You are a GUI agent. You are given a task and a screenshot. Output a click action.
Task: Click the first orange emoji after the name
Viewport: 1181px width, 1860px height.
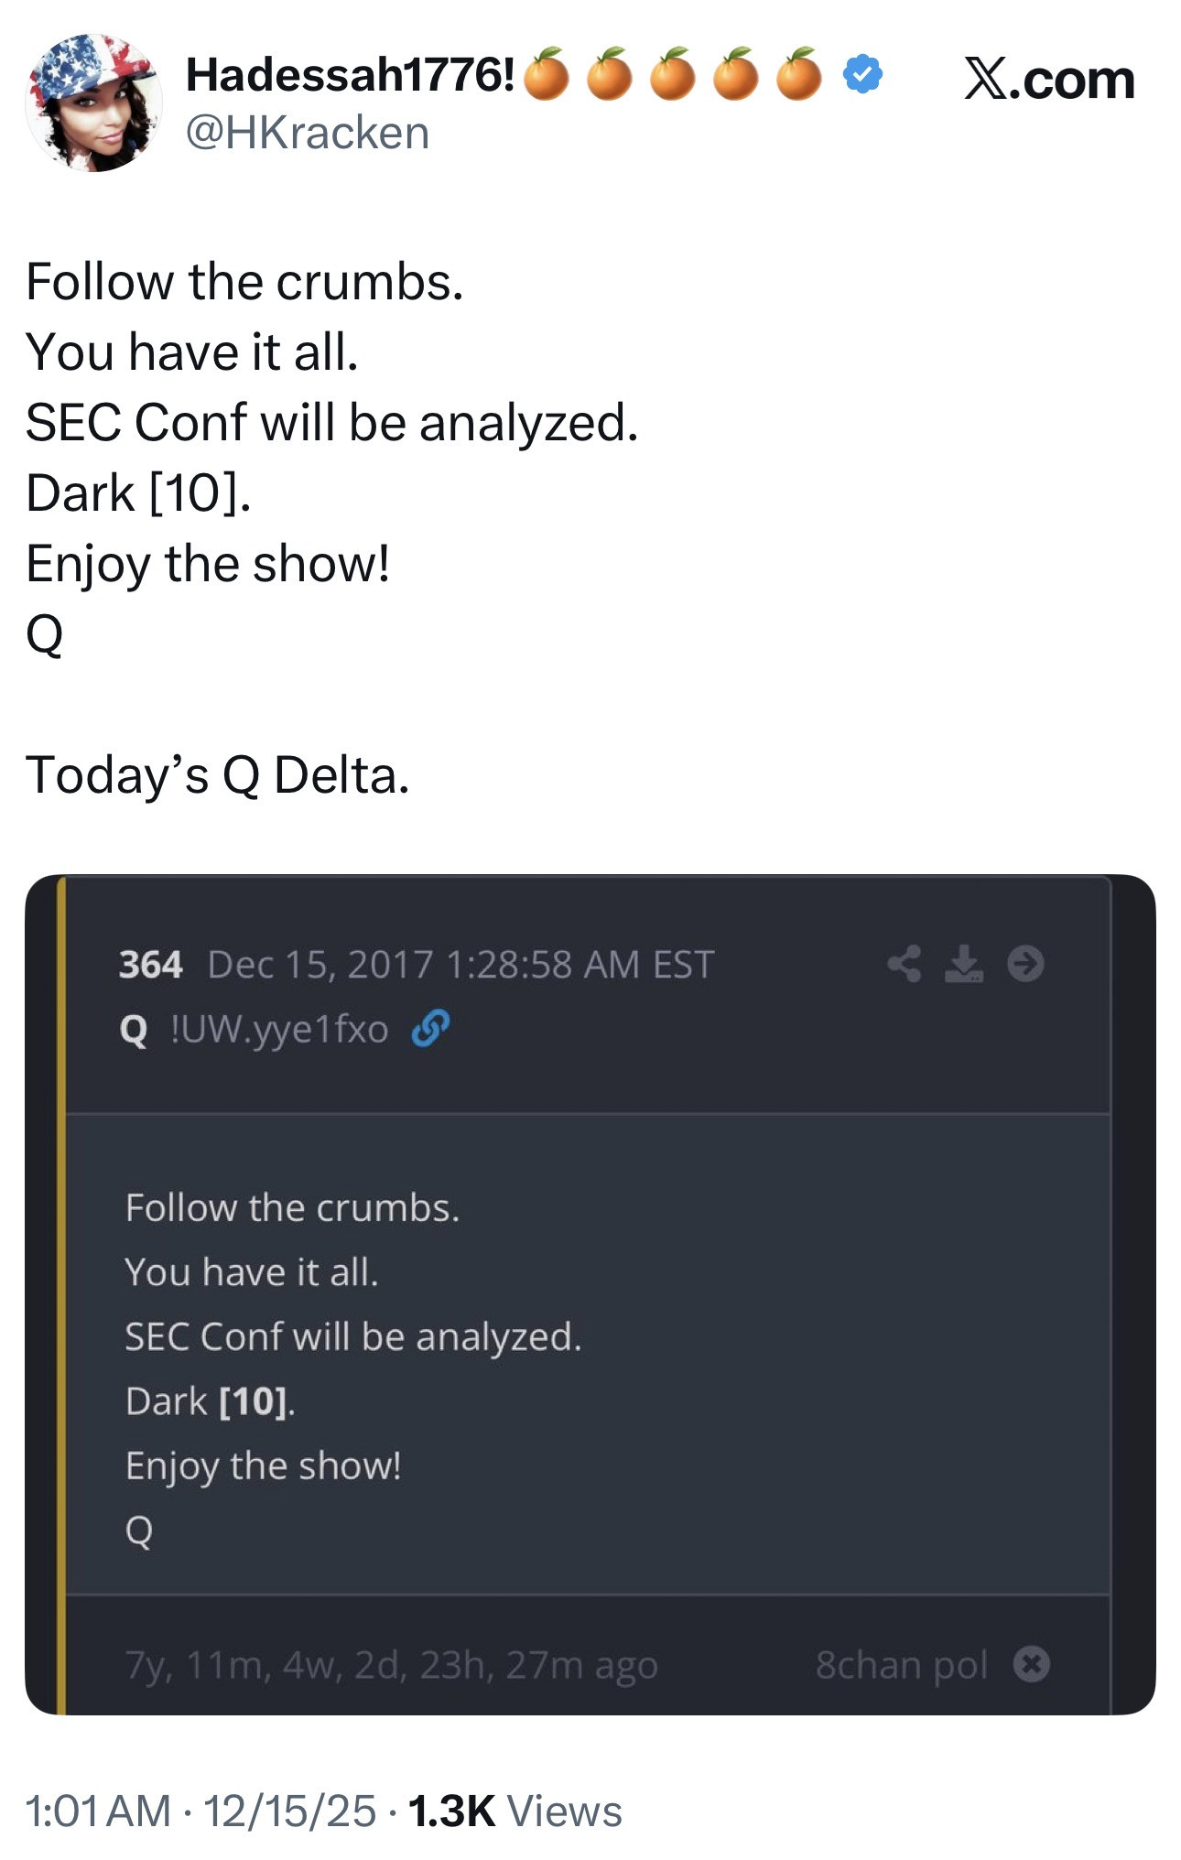(547, 75)
